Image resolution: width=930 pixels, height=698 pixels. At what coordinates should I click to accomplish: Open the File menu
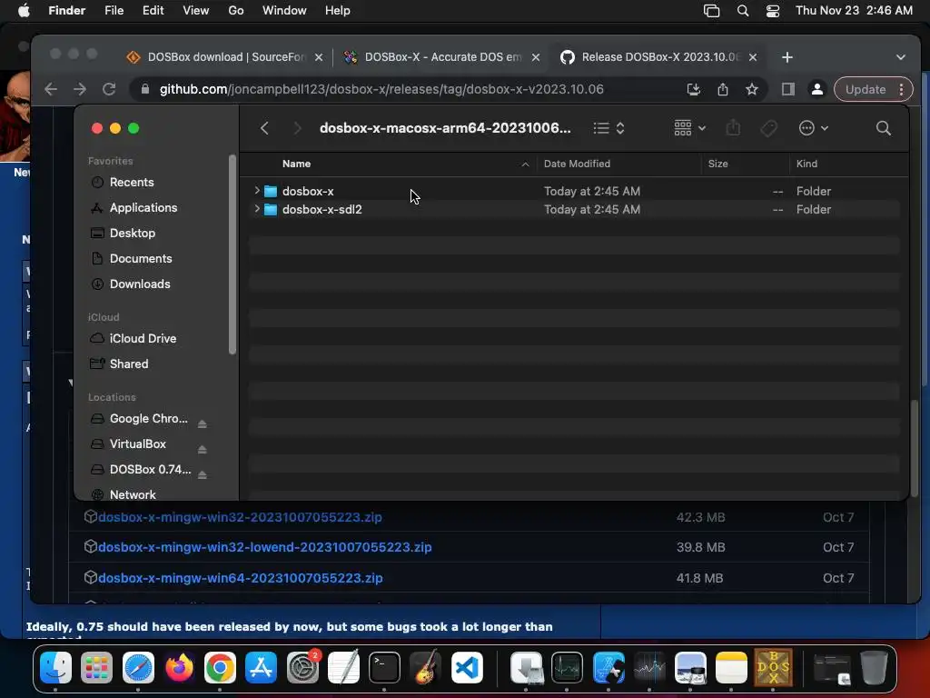tap(114, 11)
